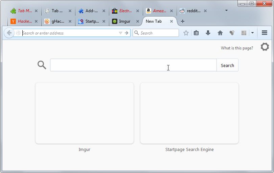Bookmark this page with star icon
Viewport: 274px width, 173px height.
[x=186, y=33]
